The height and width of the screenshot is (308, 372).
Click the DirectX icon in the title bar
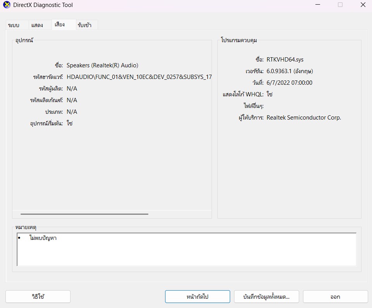tap(7, 5)
